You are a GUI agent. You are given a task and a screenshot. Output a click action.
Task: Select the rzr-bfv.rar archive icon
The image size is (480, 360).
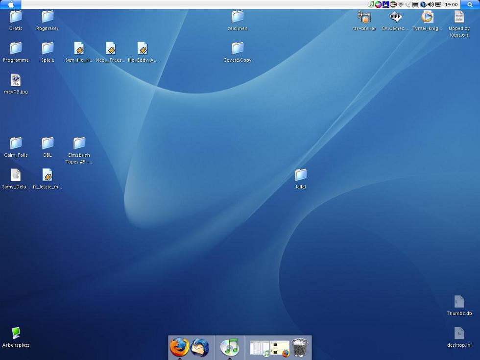(364, 17)
